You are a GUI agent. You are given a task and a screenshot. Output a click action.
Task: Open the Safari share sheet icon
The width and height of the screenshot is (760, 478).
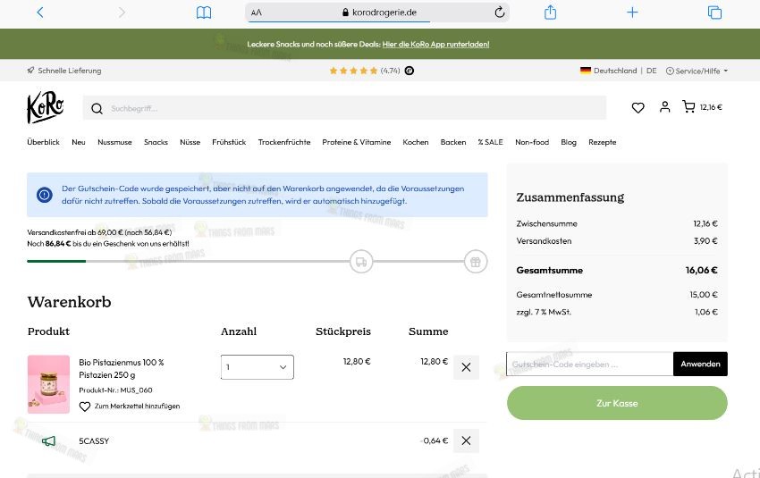click(550, 13)
